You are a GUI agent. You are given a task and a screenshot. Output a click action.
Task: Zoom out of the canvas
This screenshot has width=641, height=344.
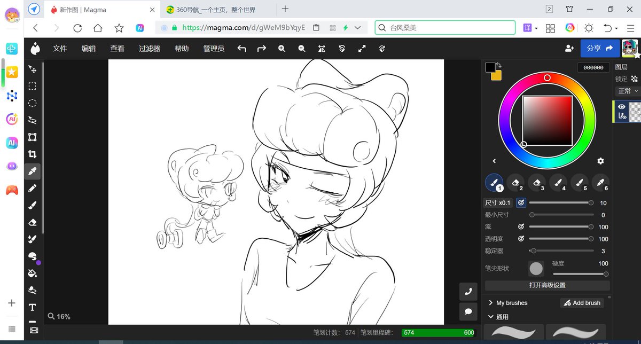(x=302, y=49)
